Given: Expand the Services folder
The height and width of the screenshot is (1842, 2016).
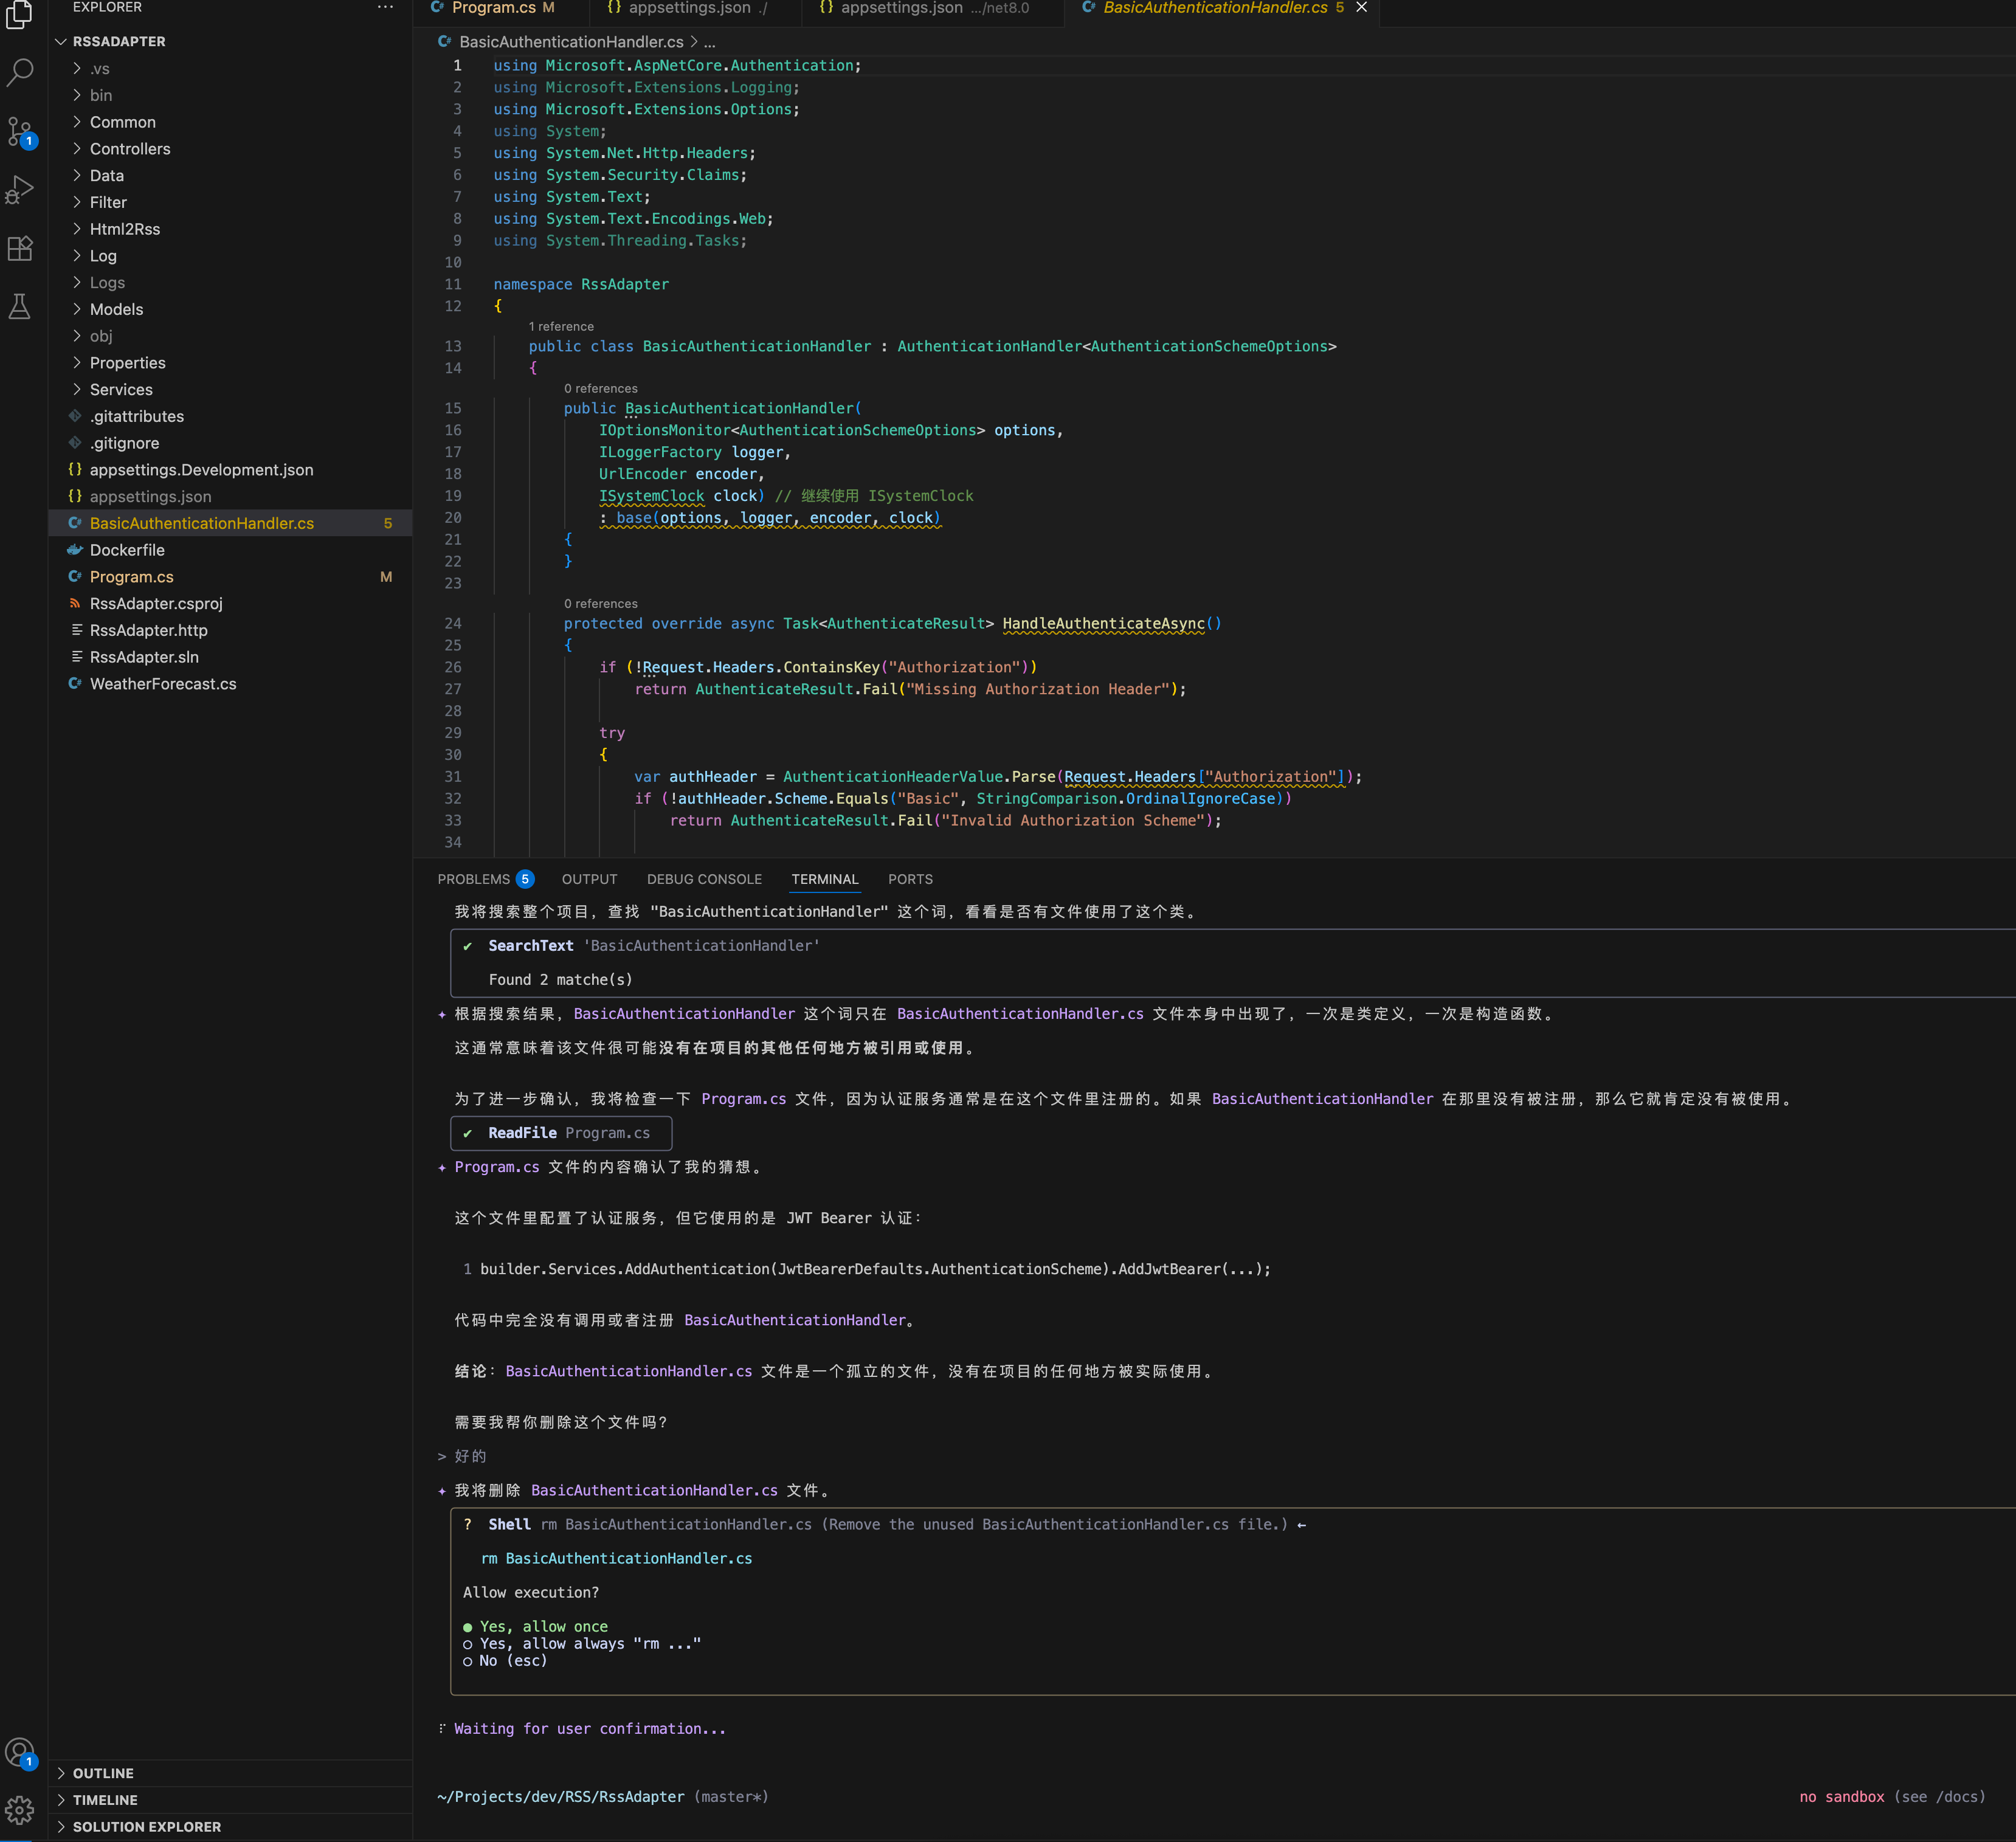Looking at the screenshot, I should (230, 389).
